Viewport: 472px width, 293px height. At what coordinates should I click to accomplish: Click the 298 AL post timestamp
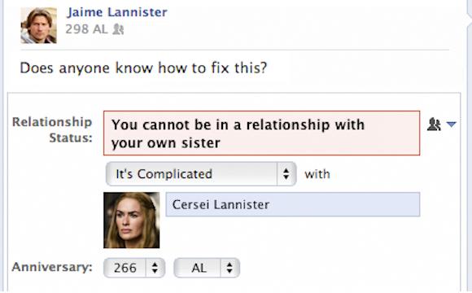[x=86, y=29]
